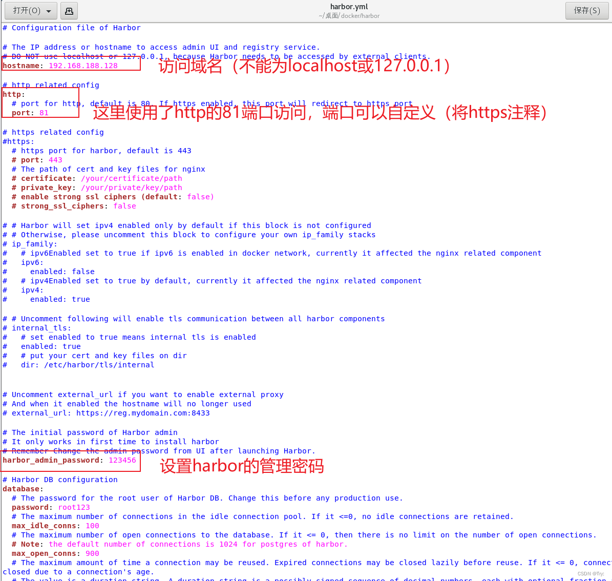This screenshot has width=612, height=581.
Task: Click the new document icon button
Action: click(69, 11)
